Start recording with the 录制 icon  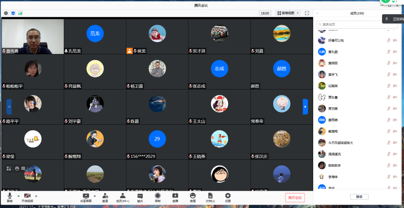[x=158, y=196]
